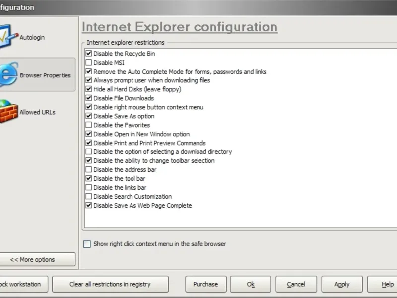Viewport: 397px width, 298px height.
Task: Check Disable the links bar
Action: 89,188
